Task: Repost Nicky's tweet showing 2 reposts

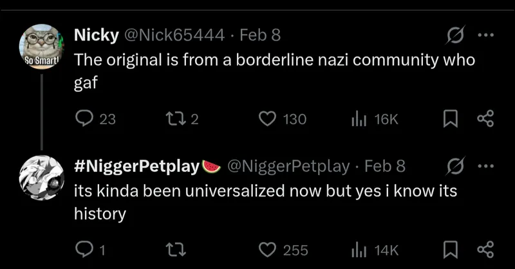Action: 174,119
